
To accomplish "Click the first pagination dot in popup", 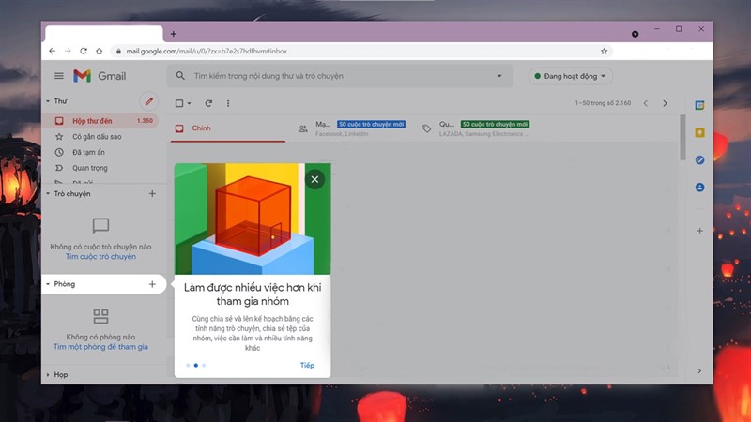I will click(188, 365).
